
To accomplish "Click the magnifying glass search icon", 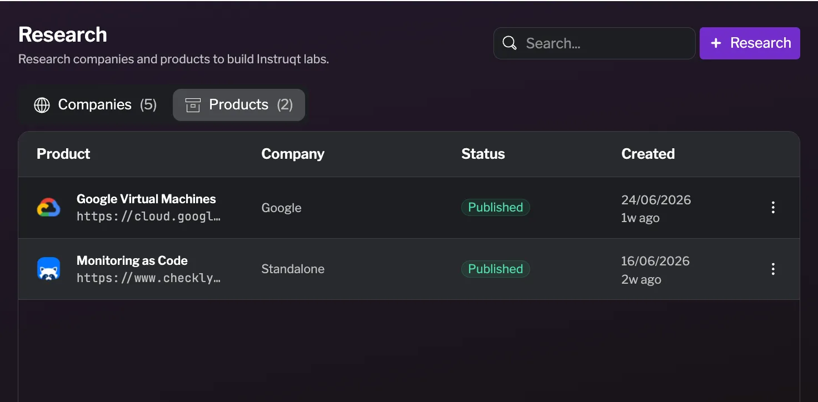I will tap(509, 43).
